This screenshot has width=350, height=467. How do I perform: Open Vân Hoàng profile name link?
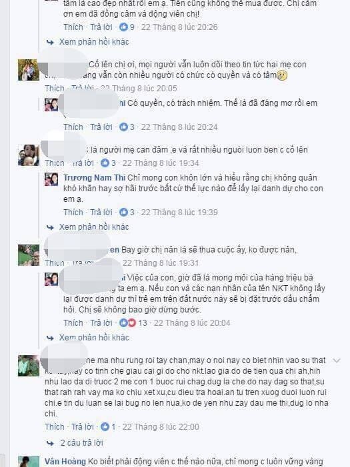tap(65, 462)
